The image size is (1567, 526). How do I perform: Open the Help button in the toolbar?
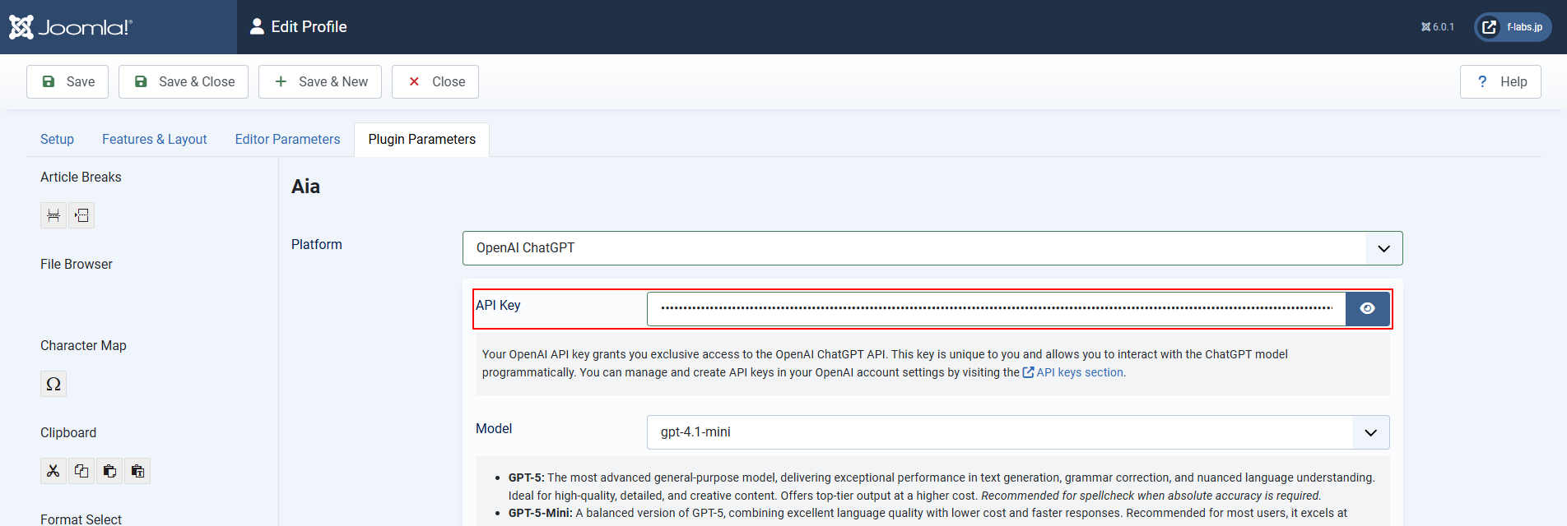tap(1500, 82)
